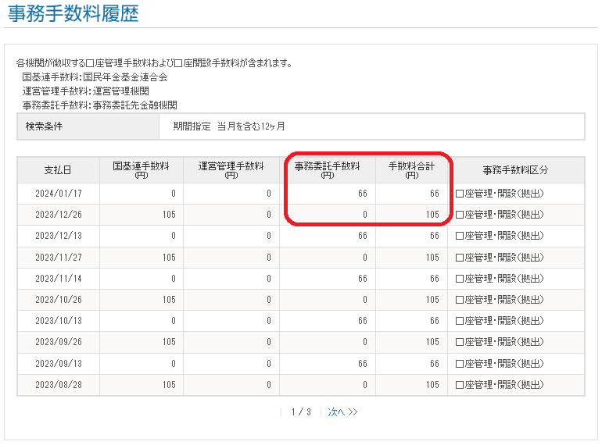
Task: Click the 1 / 3 page indicator
Action: point(301,411)
